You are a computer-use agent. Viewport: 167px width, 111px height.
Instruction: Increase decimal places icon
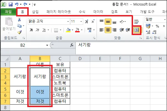click(x=148, y=32)
